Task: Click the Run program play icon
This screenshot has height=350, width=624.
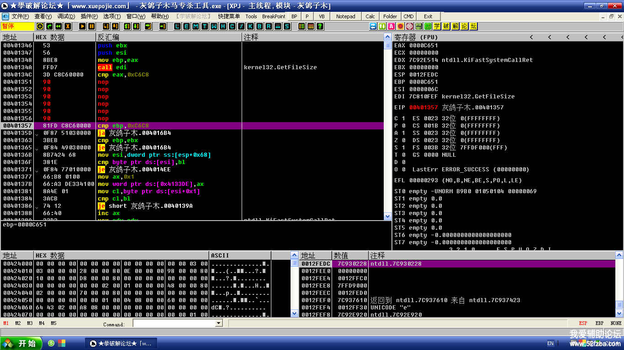Action: [x=82, y=26]
